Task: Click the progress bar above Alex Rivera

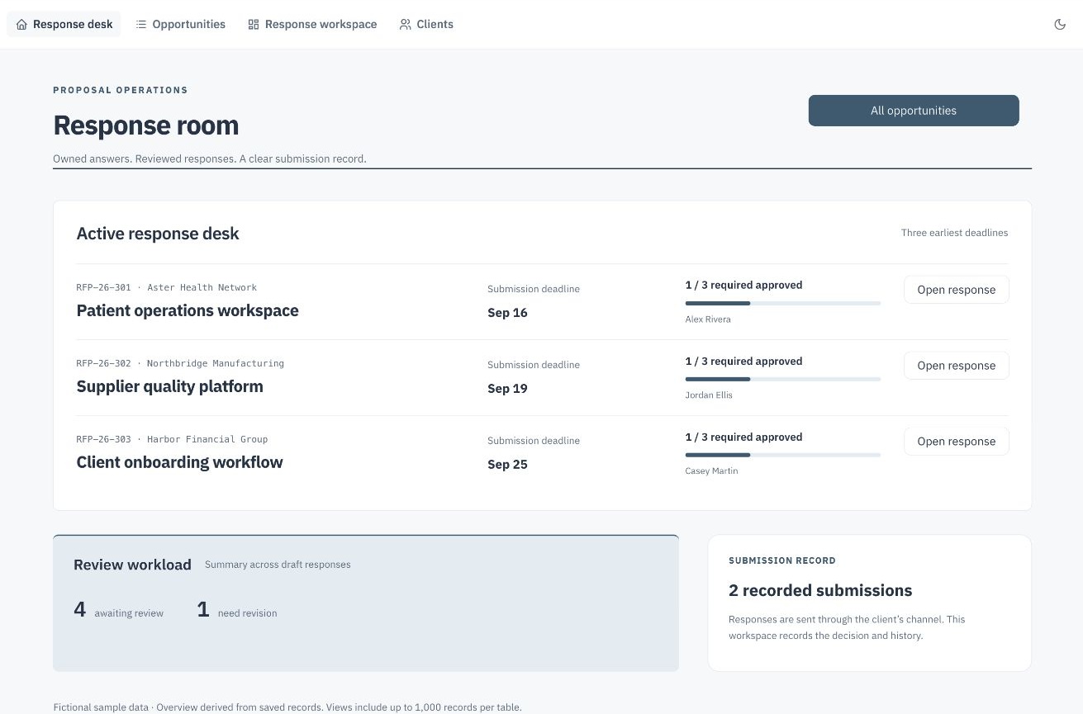Action: (783, 304)
